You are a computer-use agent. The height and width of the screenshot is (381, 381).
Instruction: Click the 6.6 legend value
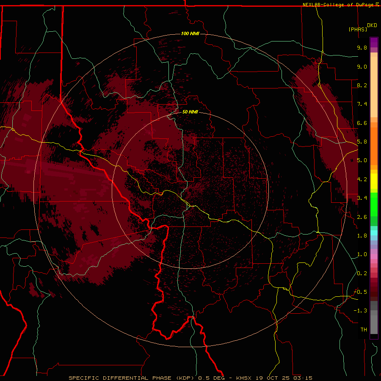pos(362,123)
